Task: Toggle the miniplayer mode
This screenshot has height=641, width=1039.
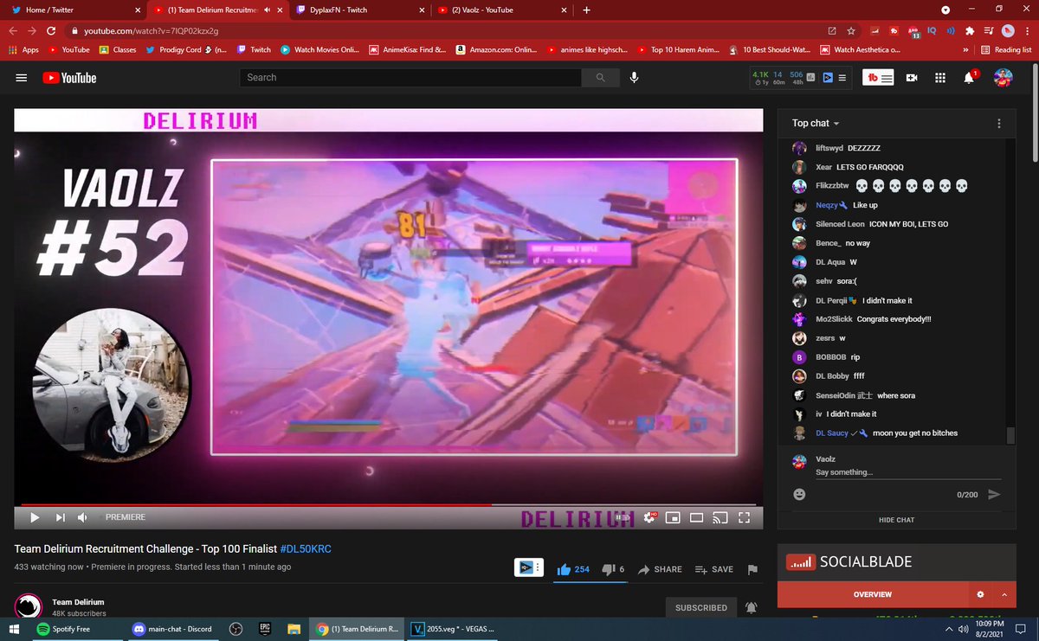Action: coord(673,518)
